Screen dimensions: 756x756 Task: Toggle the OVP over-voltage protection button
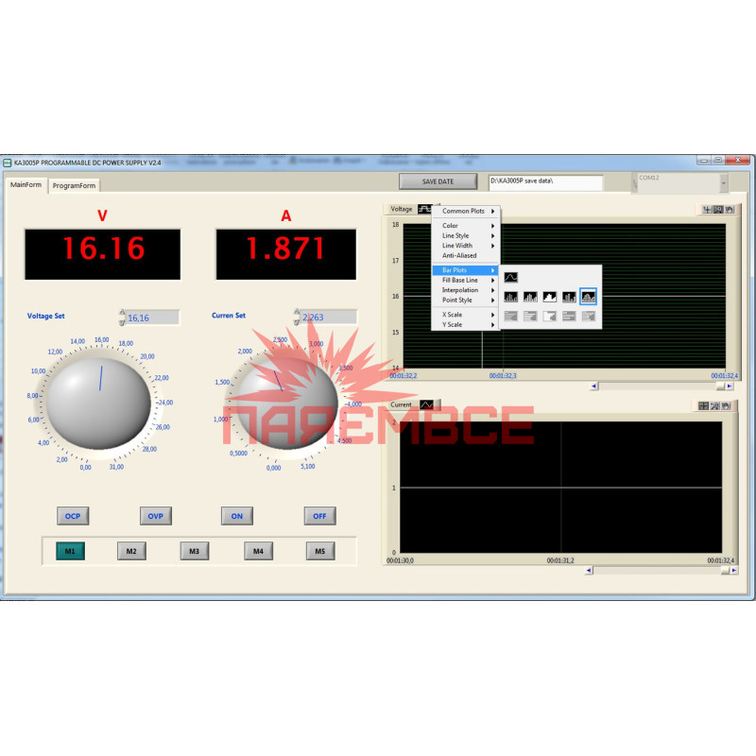click(155, 516)
